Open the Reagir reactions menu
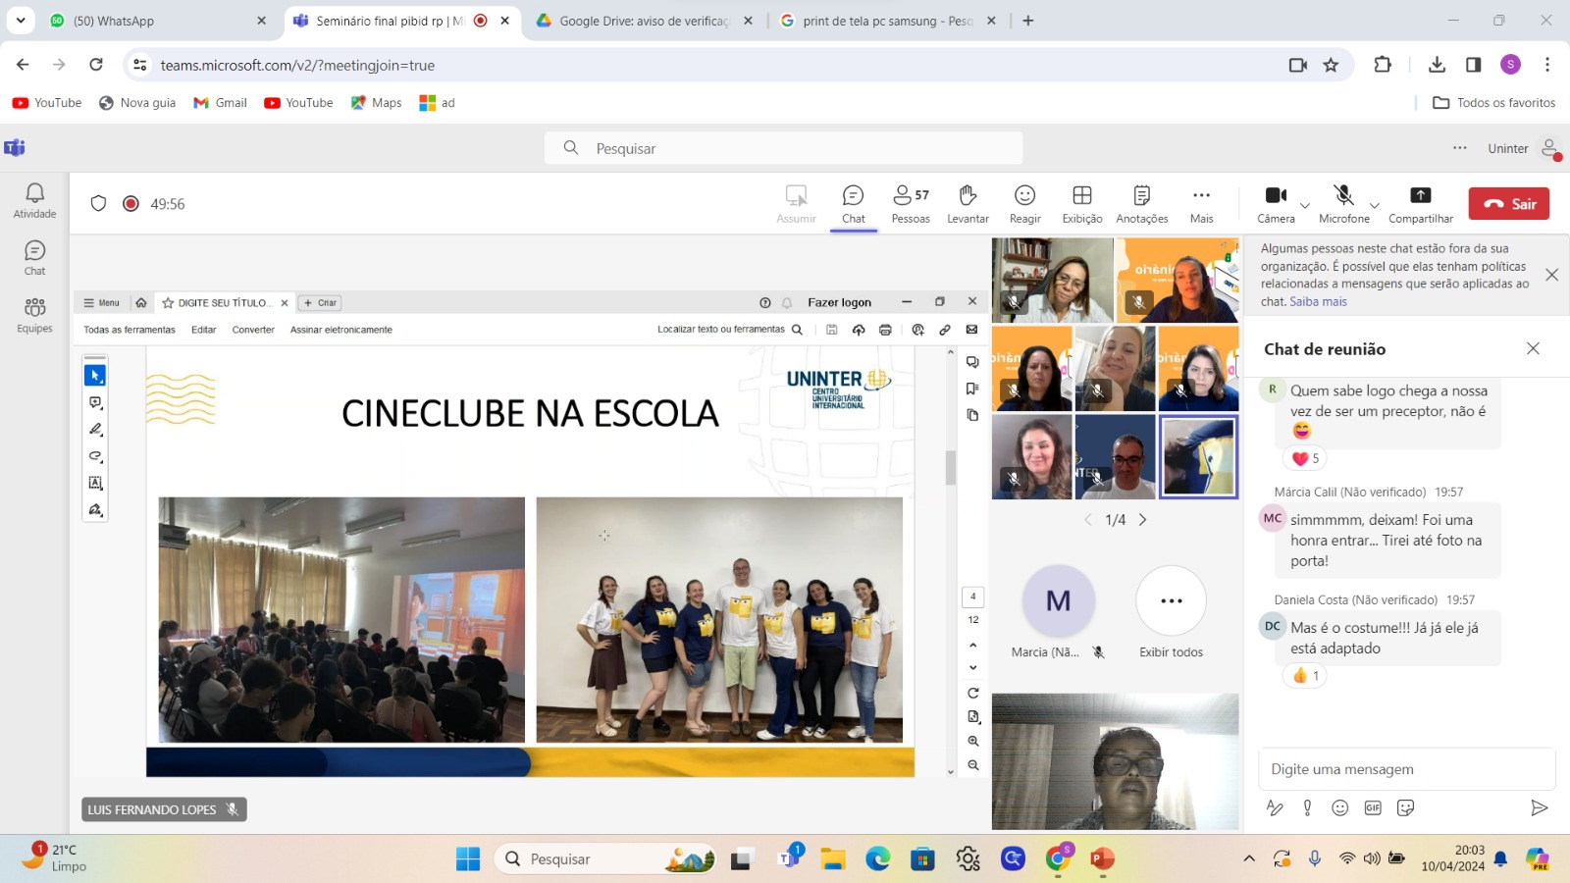The width and height of the screenshot is (1570, 883). 1024,204
